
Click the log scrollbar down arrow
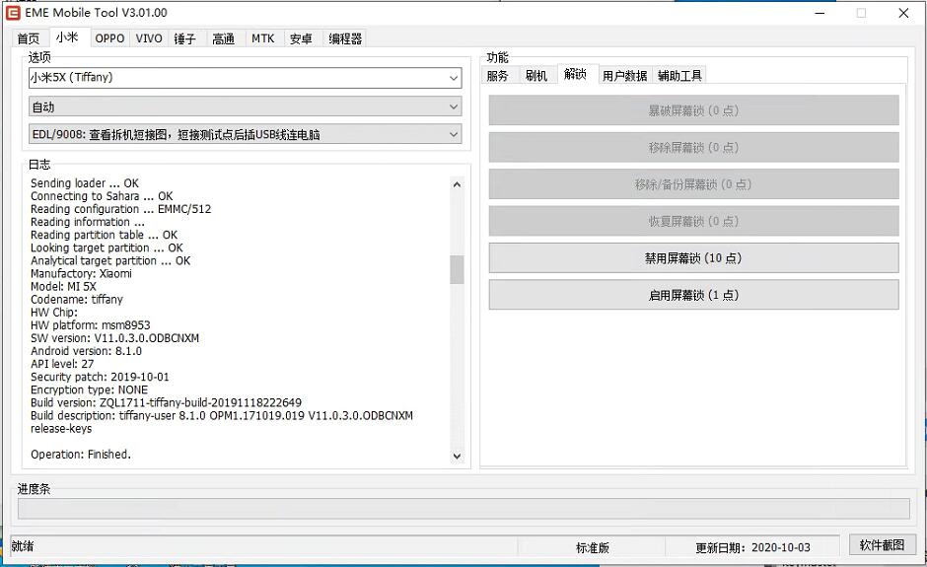pyautogui.click(x=457, y=456)
